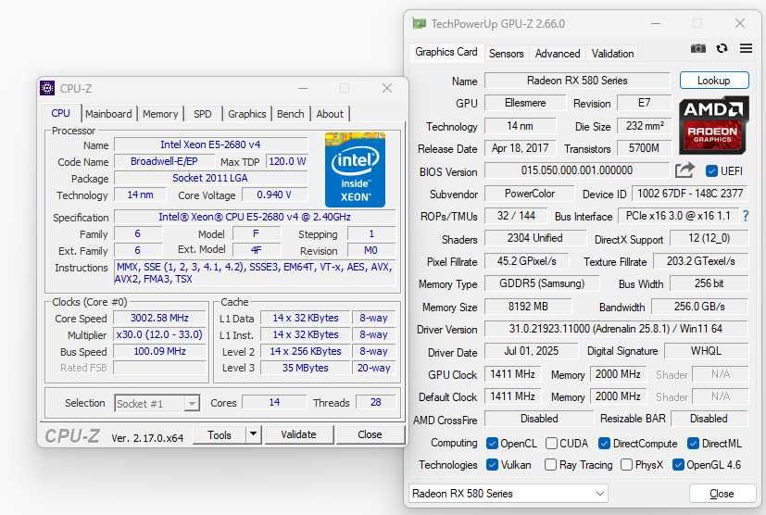Click the Driver Version value field
Screen dimensions: 766x515
[x=616, y=328]
